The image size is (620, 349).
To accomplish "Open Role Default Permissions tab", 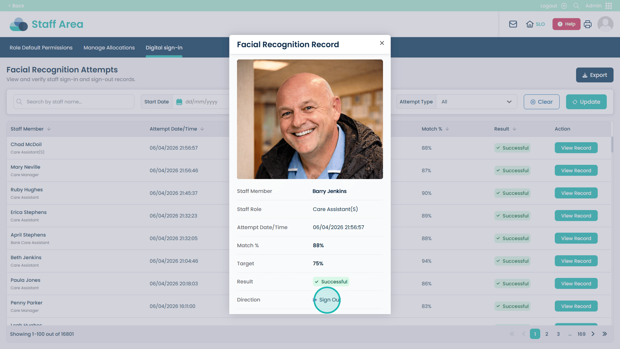I will click(x=41, y=48).
